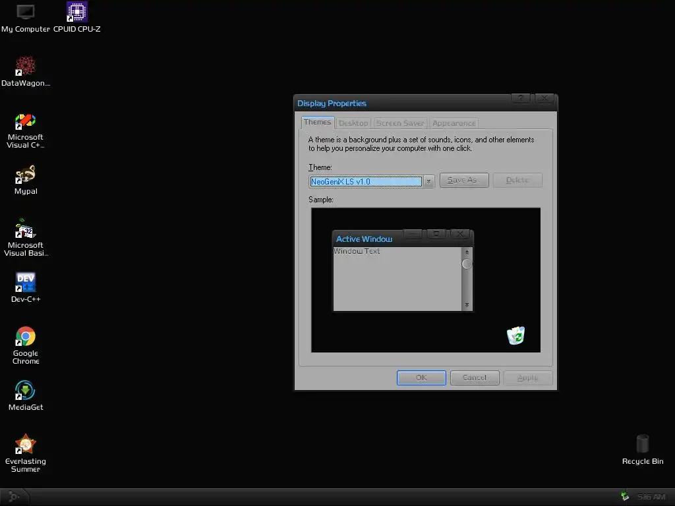Click the Window Text sample label
This screenshot has width=675, height=506.
[x=357, y=251]
